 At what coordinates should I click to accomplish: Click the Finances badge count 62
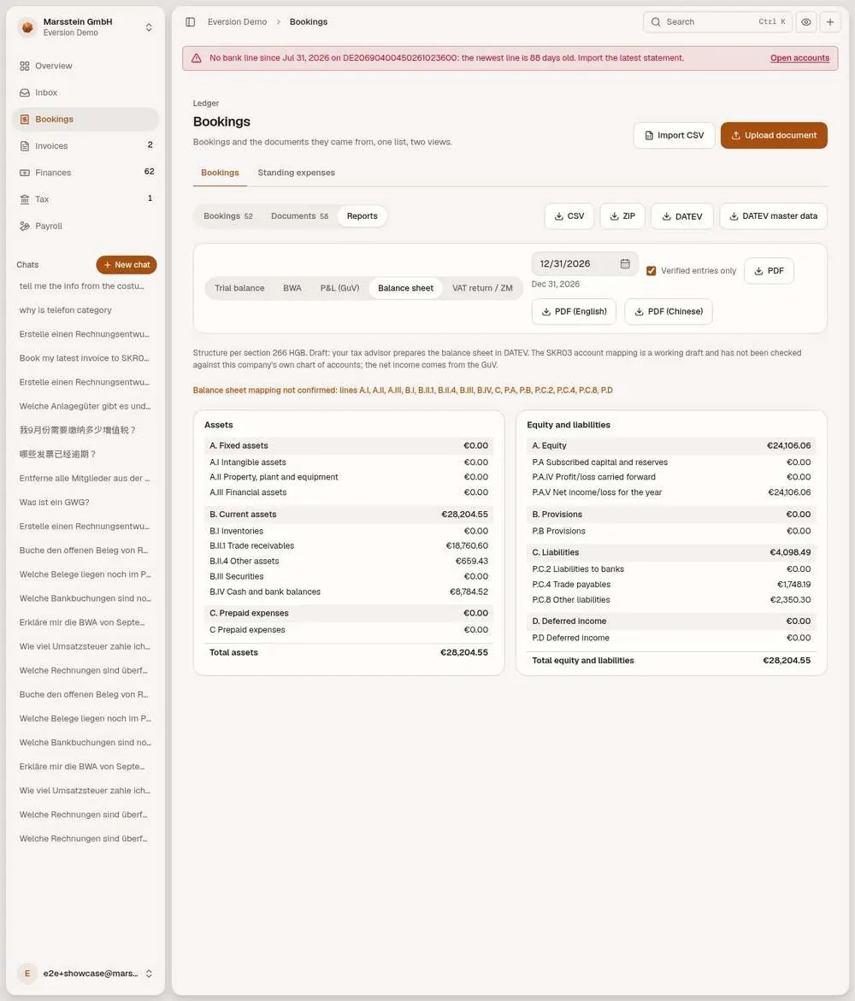pos(150,172)
